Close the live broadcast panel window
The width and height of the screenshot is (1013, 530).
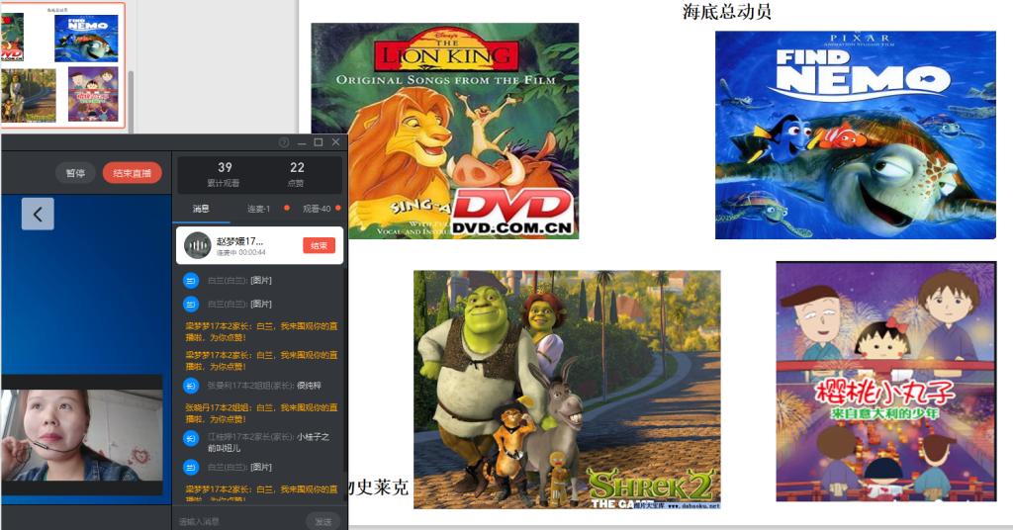[x=335, y=142]
